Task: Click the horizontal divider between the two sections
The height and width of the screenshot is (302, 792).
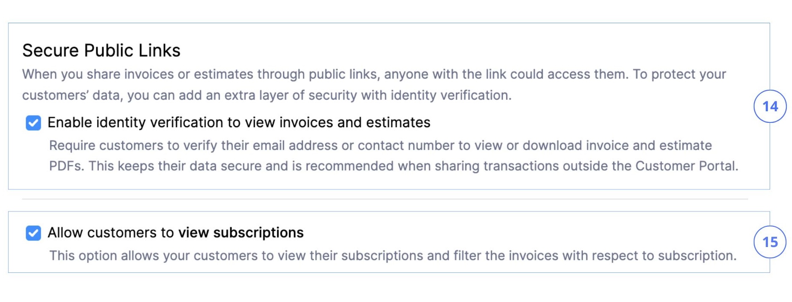Action: click(385, 199)
